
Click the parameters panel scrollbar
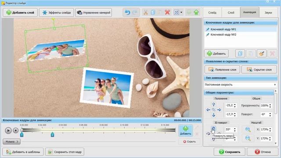[275, 103]
